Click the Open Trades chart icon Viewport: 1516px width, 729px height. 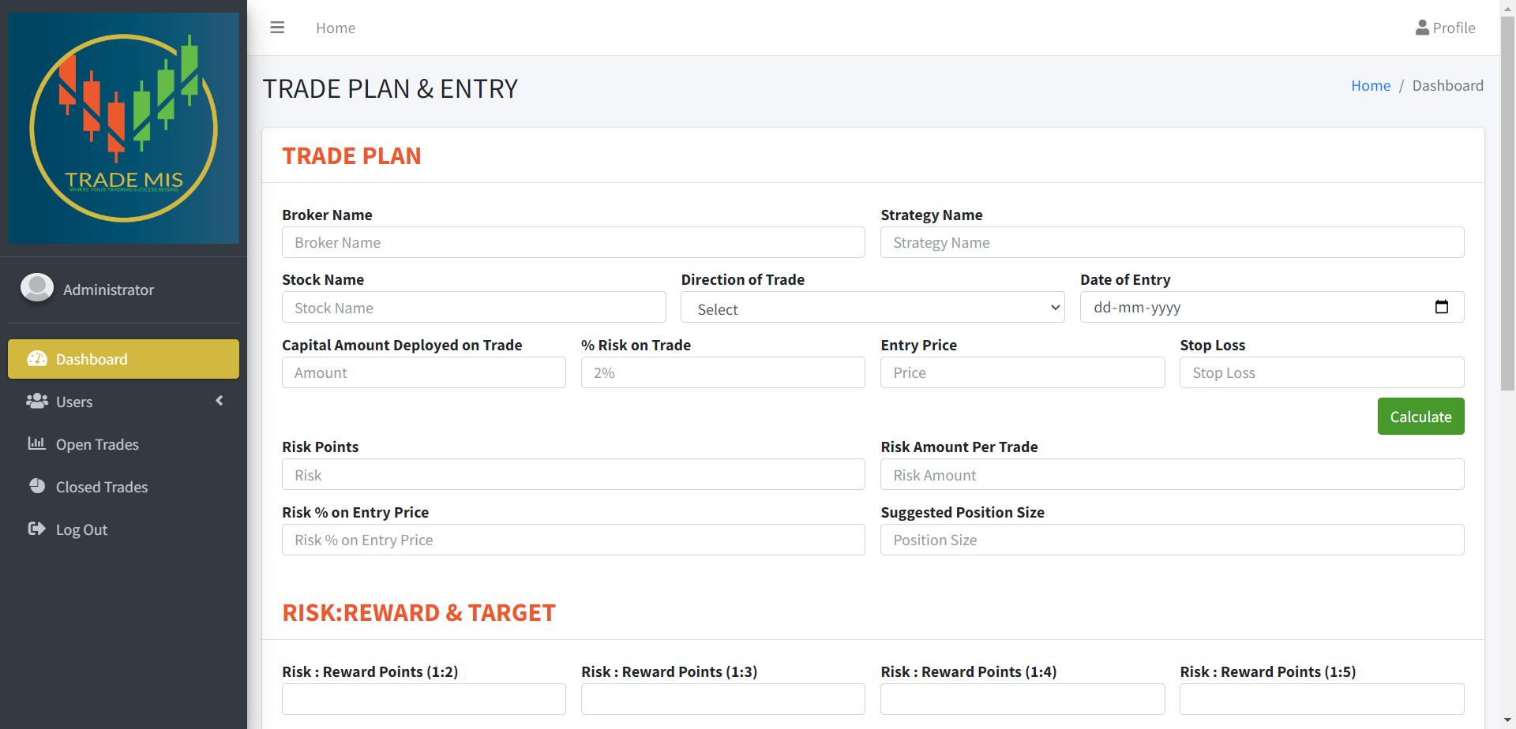(37, 444)
